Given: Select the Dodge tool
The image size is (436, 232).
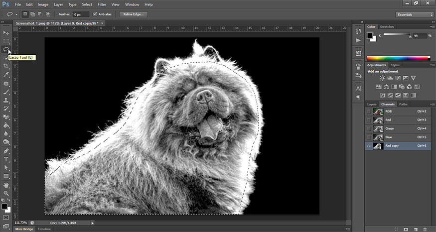Looking at the screenshot, I should 6,142.
